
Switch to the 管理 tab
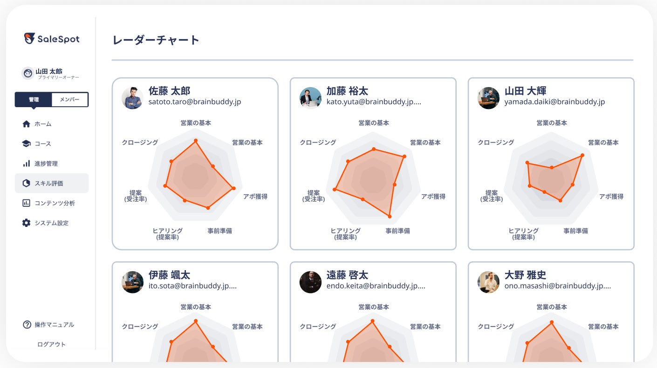pyautogui.click(x=34, y=100)
